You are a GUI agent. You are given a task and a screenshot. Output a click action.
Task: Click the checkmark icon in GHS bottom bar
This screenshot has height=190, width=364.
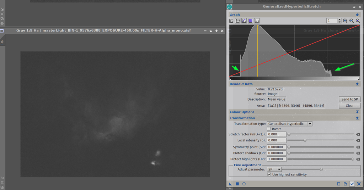coord(352,184)
